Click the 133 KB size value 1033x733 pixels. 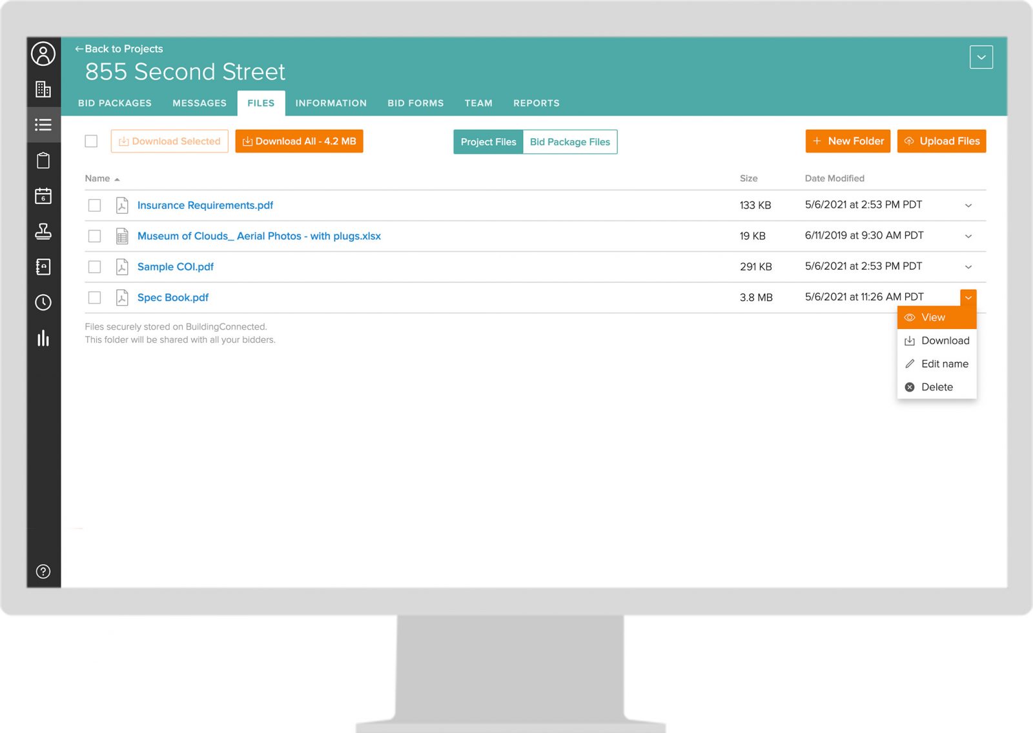tap(755, 205)
